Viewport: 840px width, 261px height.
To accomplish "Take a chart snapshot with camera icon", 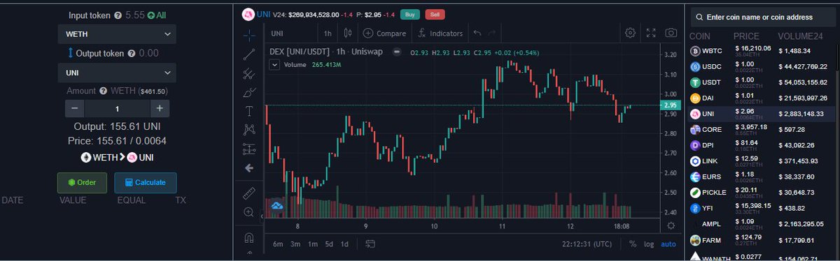I will (671, 33).
